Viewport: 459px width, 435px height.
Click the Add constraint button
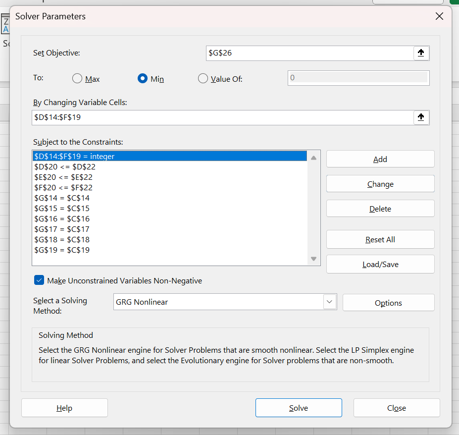click(380, 159)
